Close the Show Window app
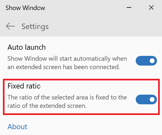The height and width of the screenshot is (135, 162). click(x=151, y=7)
